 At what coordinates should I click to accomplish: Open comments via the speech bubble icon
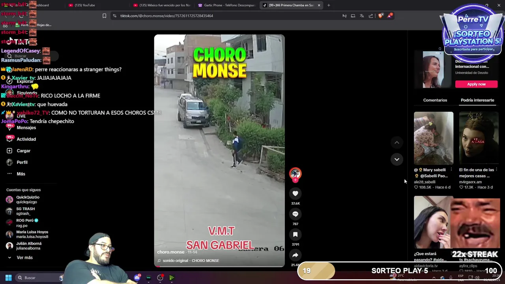(295, 214)
